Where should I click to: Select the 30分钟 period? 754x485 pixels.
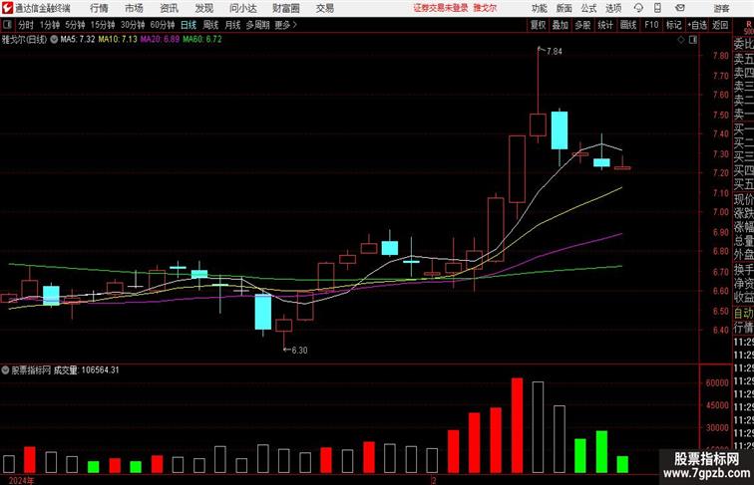pyautogui.click(x=133, y=25)
